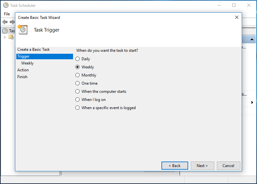This screenshot has height=184, width=257.
Task: Choose the Monthly radio button
Action: click(78, 75)
